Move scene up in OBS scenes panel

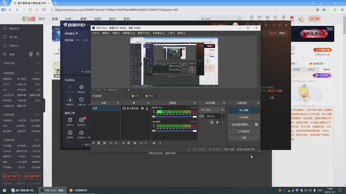coord(111,143)
